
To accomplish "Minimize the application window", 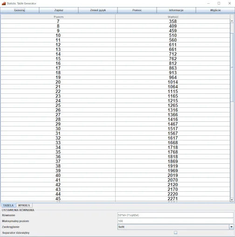I will point(208,3).
